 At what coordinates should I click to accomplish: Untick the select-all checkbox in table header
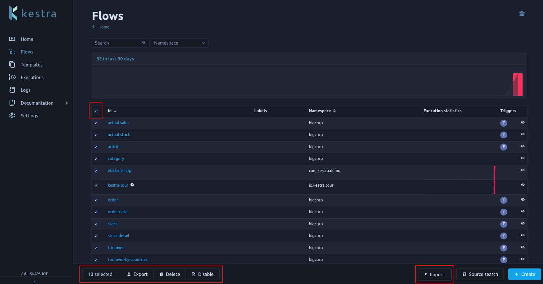pyautogui.click(x=96, y=111)
